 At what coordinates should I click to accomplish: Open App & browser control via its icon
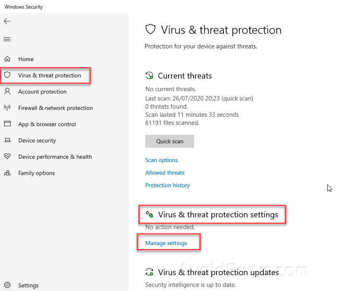tap(7, 124)
